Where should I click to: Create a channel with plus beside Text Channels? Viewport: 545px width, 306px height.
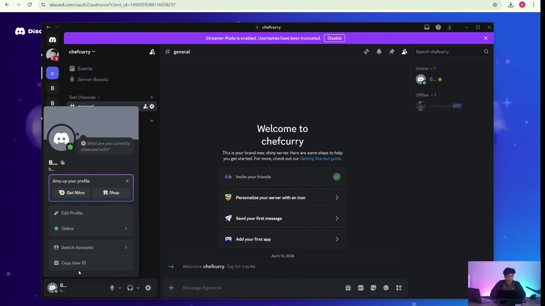(x=152, y=97)
